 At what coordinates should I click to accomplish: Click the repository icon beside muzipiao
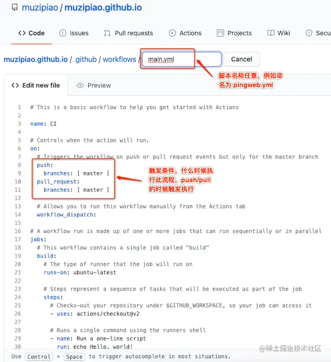coord(15,7)
